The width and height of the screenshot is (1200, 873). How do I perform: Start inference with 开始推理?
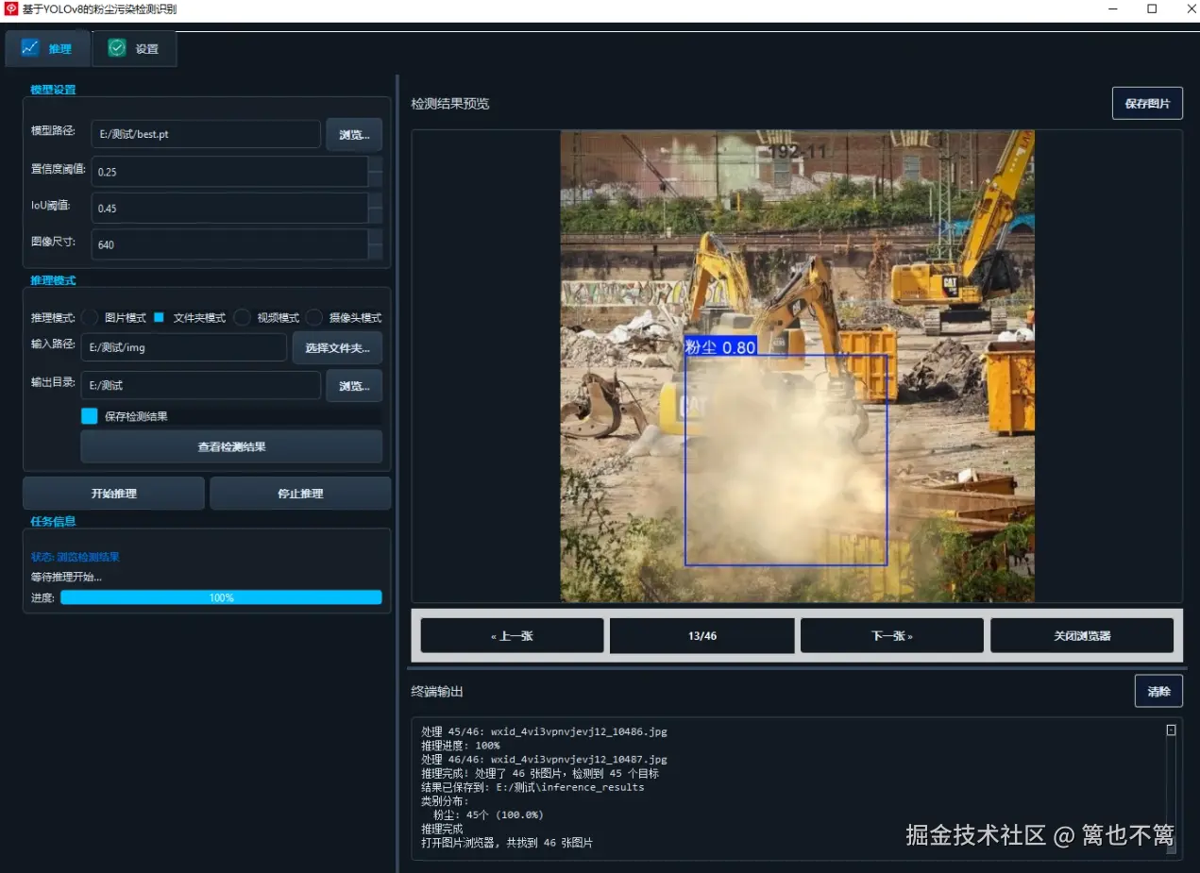pyautogui.click(x=113, y=494)
